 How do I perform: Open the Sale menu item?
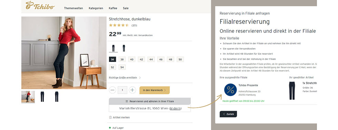click(126, 8)
